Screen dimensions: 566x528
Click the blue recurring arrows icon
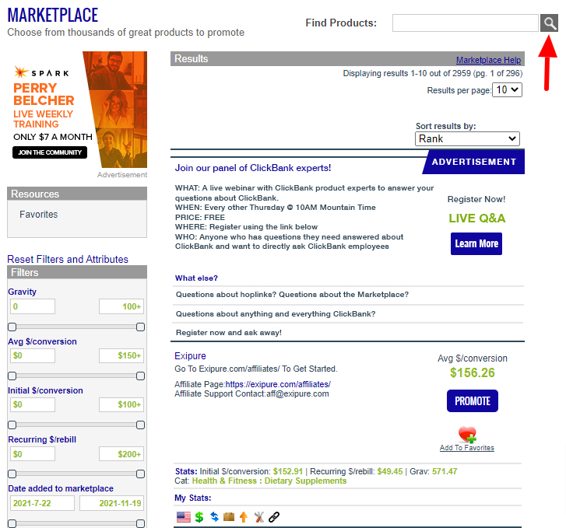click(214, 517)
